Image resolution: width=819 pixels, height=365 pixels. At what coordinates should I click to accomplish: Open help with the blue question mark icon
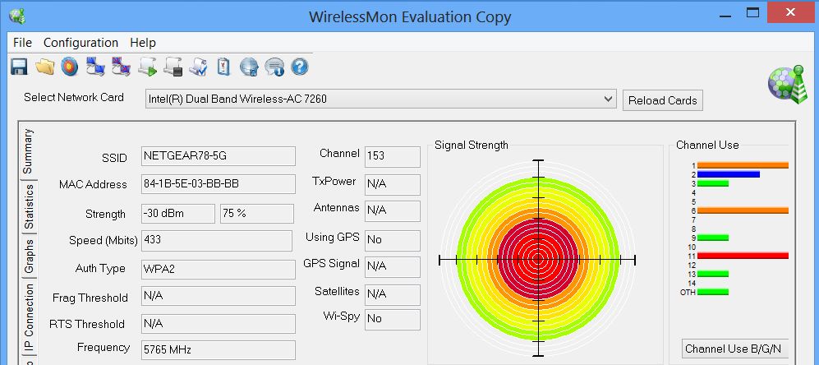click(x=299, y=67)
